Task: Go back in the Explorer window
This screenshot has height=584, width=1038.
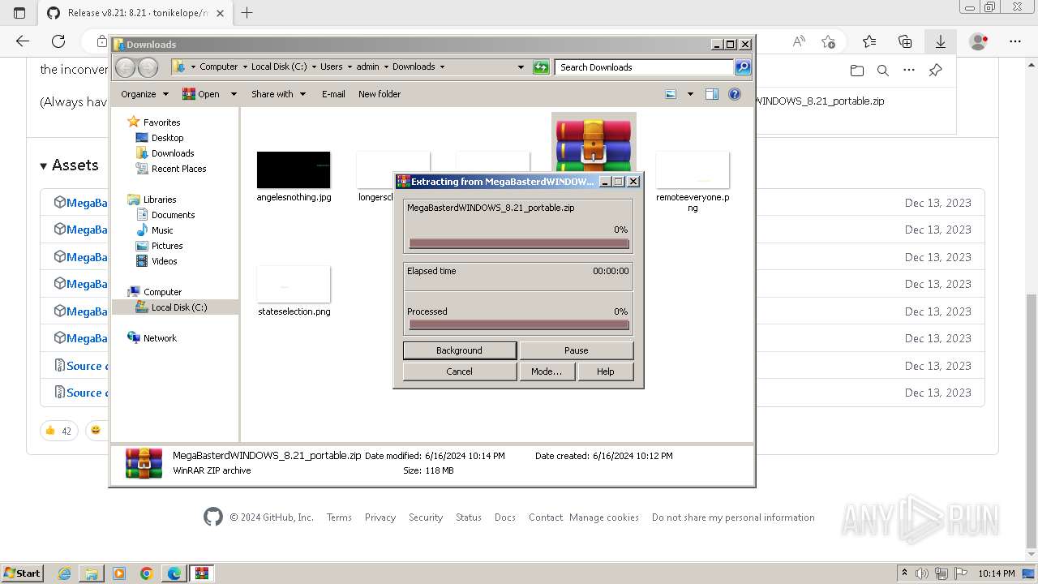Action: 125,67
